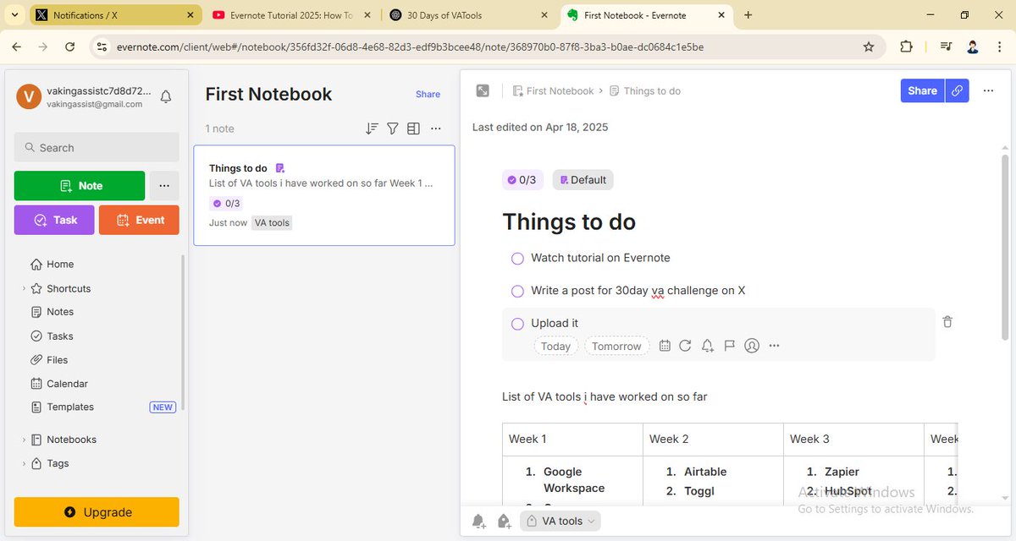1016x541 pixels.
Task: Open note more actions menu
Action: click(988, 90)
